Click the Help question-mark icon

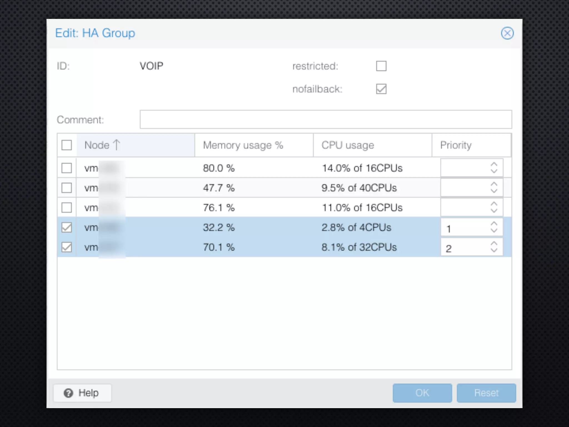[68, 393]
